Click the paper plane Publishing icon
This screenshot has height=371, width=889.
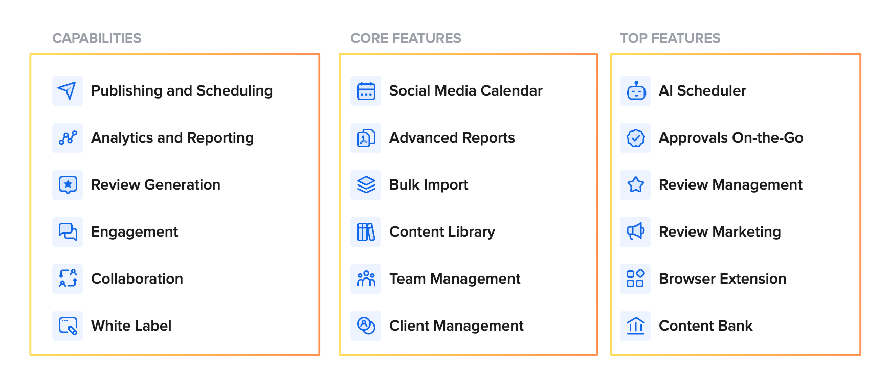(68, 91)
